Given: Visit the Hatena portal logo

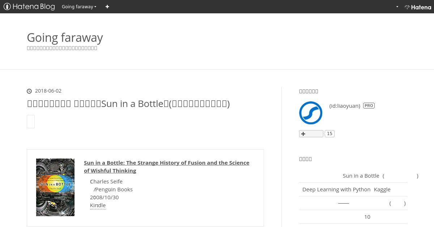Looking at the screenshot, I should point(418,7).
